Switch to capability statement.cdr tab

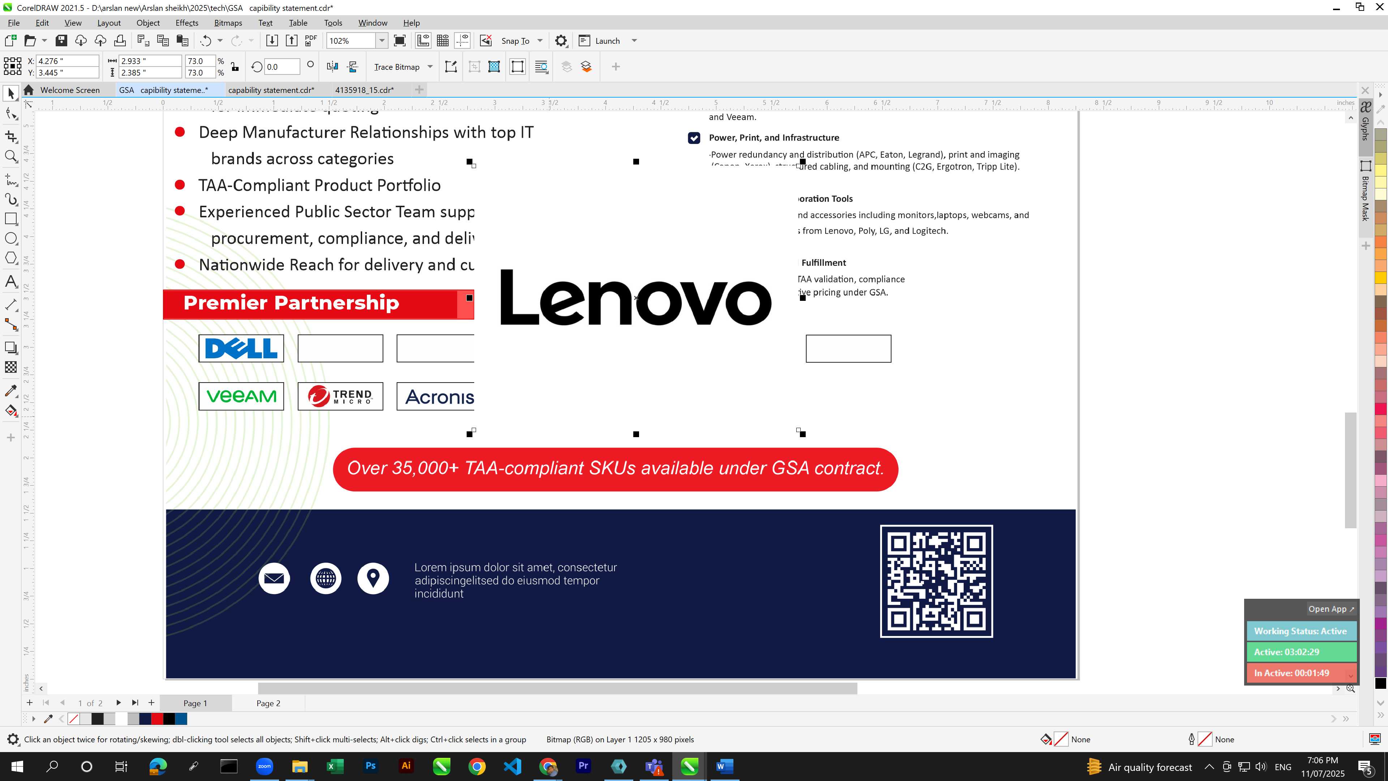coord(271,90)
